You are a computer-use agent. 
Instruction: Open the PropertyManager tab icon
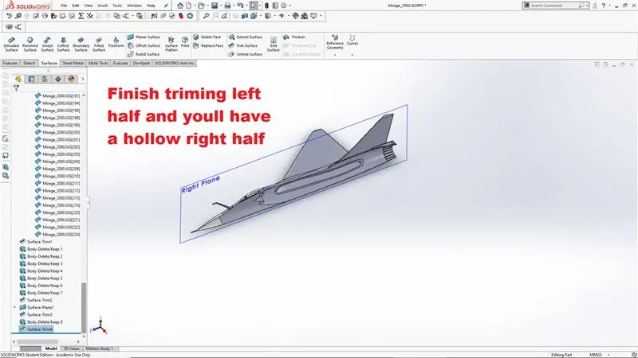pos(31,79)
